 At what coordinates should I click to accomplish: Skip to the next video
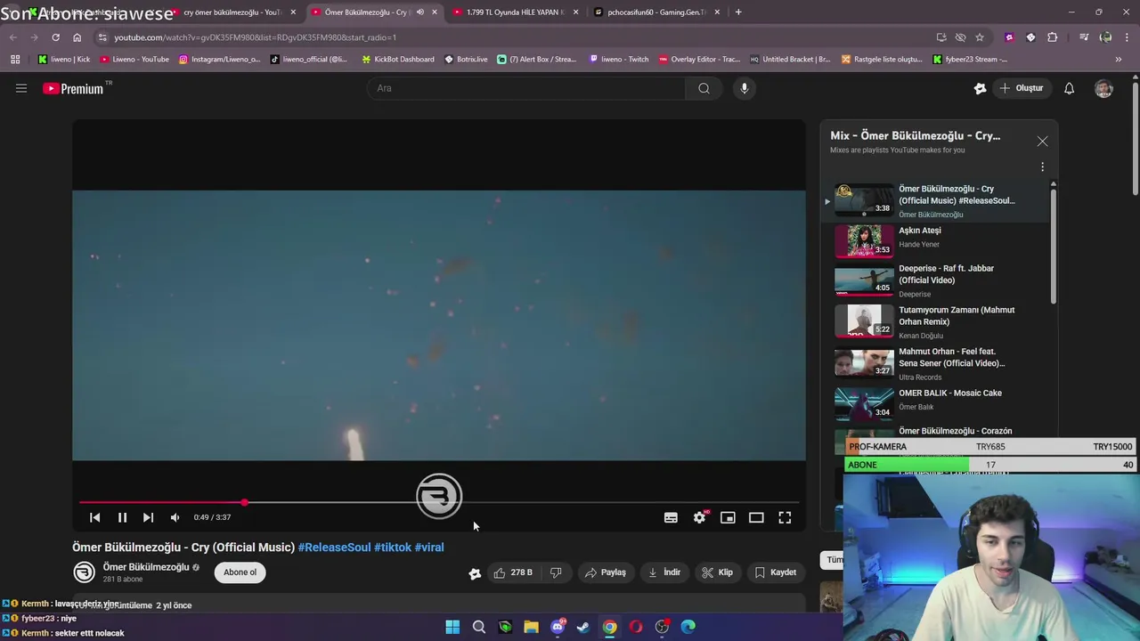click(148, 517)
